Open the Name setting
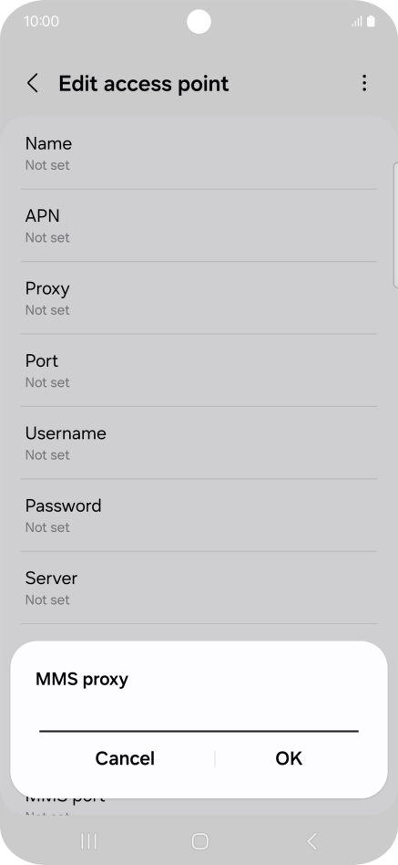This screenshot has width=398, height=865. click(x=199, y=153)
